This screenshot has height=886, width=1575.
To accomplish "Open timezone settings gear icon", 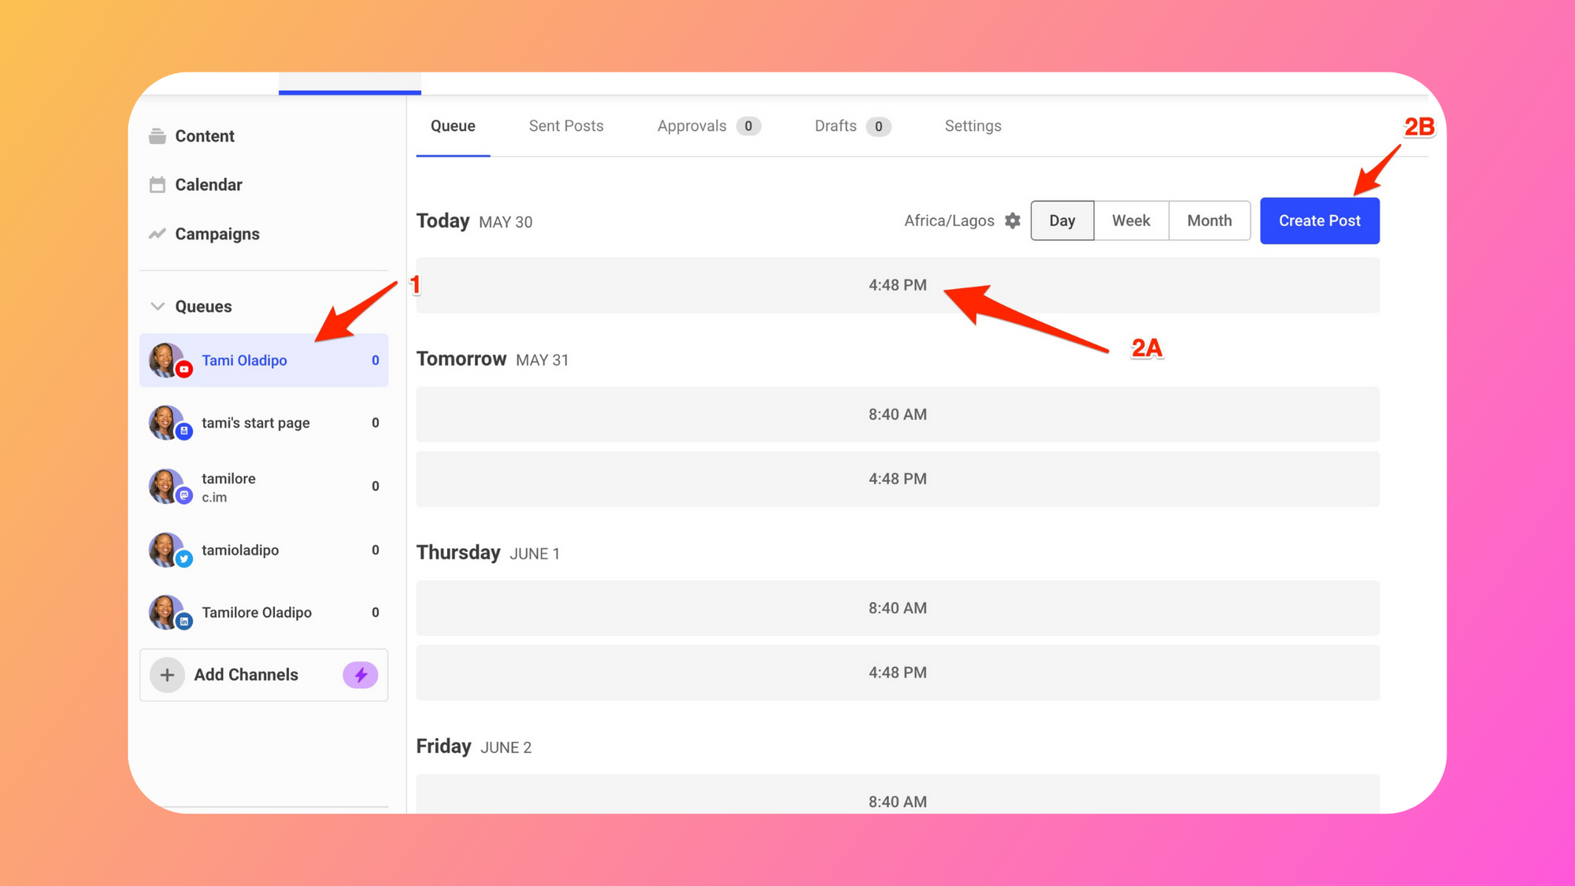I will click(1013, 221).
